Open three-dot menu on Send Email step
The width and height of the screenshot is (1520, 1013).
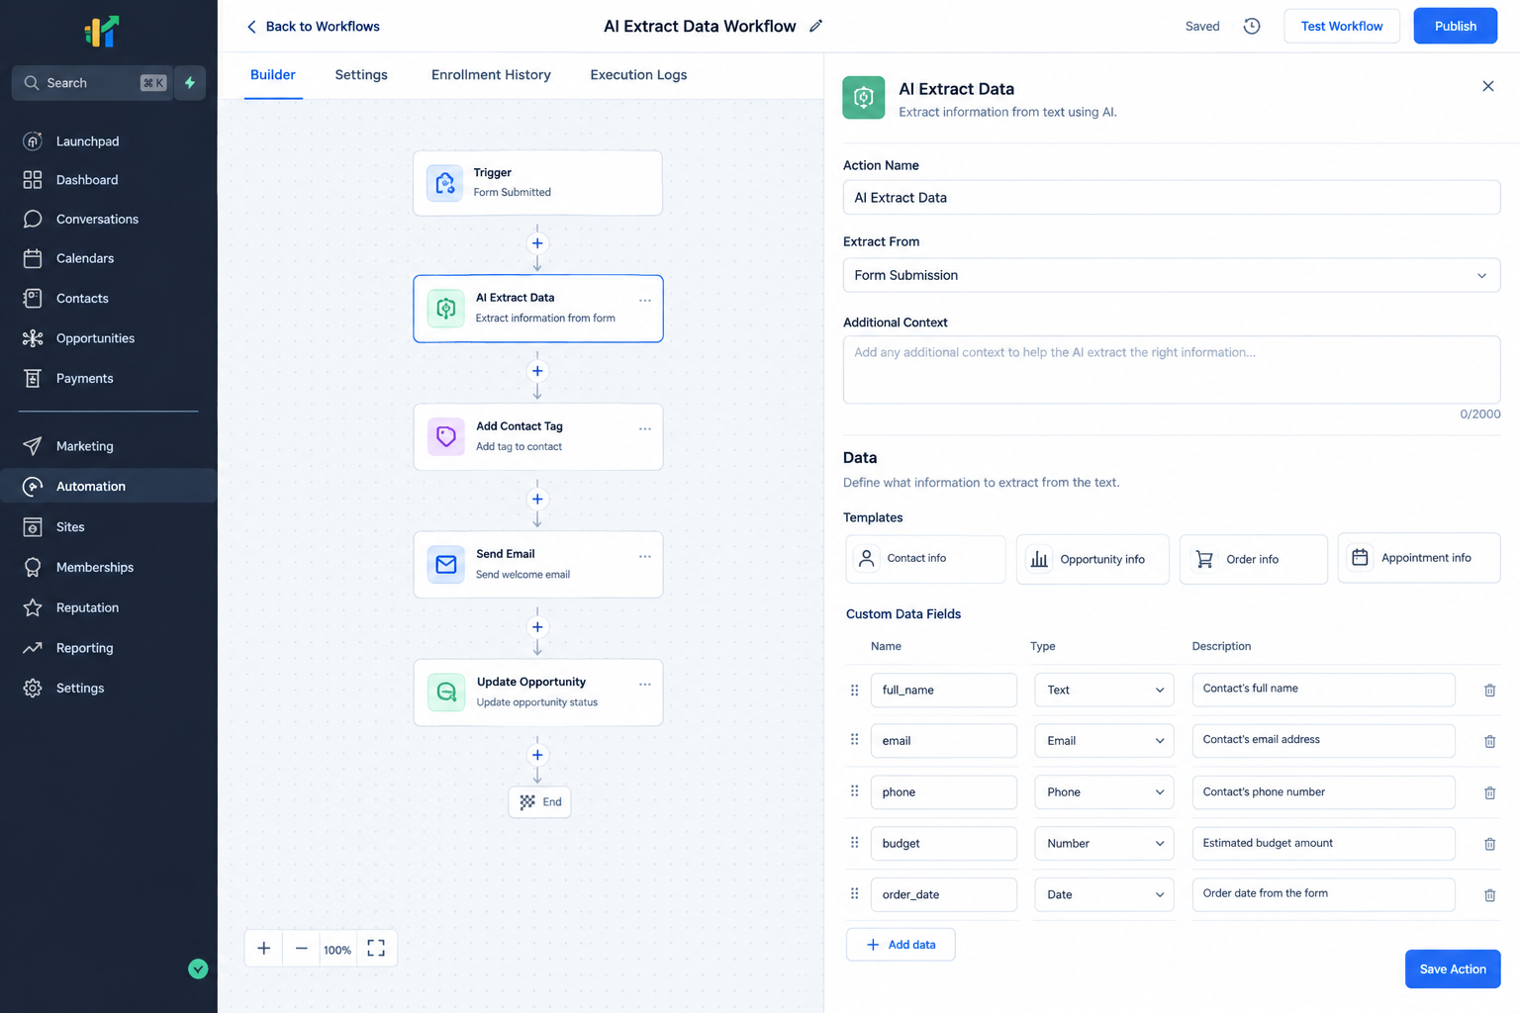(645, 556)
